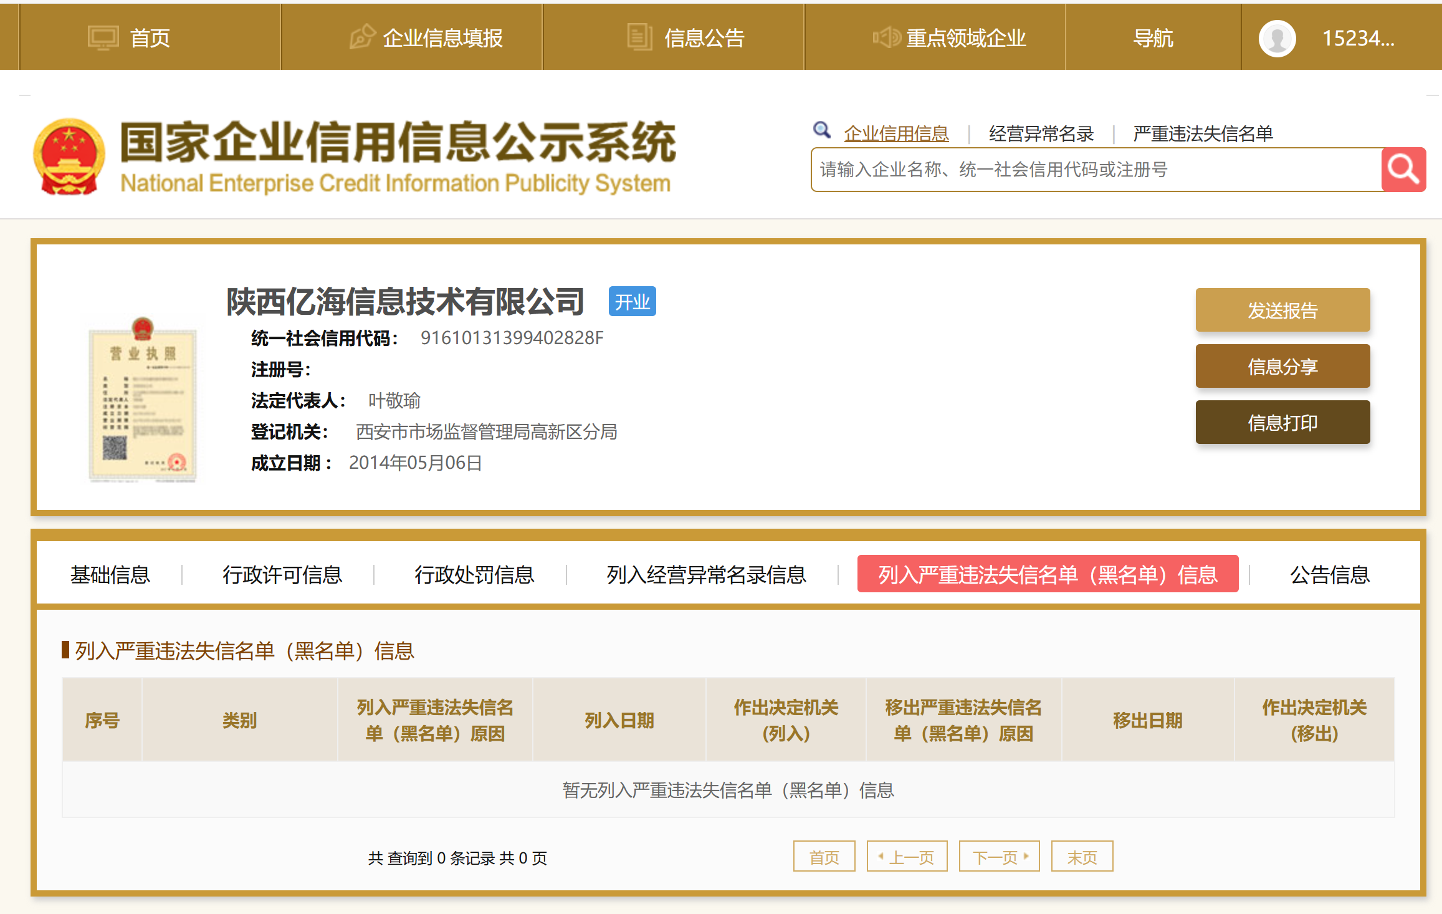1442x914 pixels.
Task: Select 经营异常名录 search type link
Action: click(1041, 133)
